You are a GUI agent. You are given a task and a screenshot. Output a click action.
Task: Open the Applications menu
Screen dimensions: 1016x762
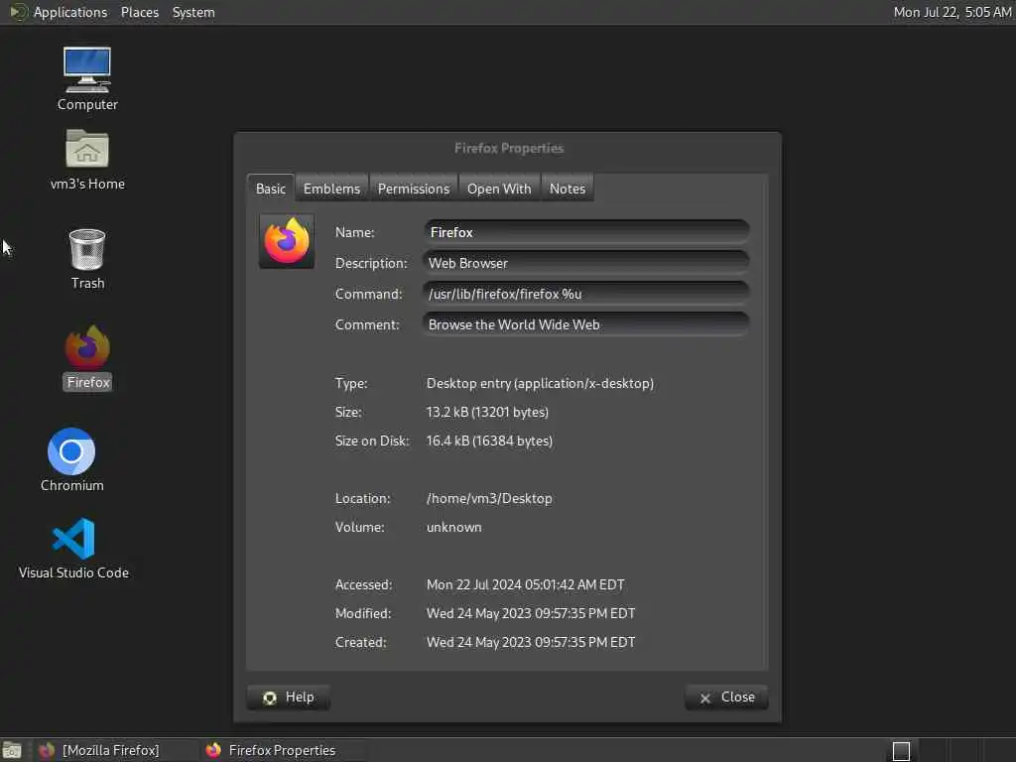(x=70, y=12)
